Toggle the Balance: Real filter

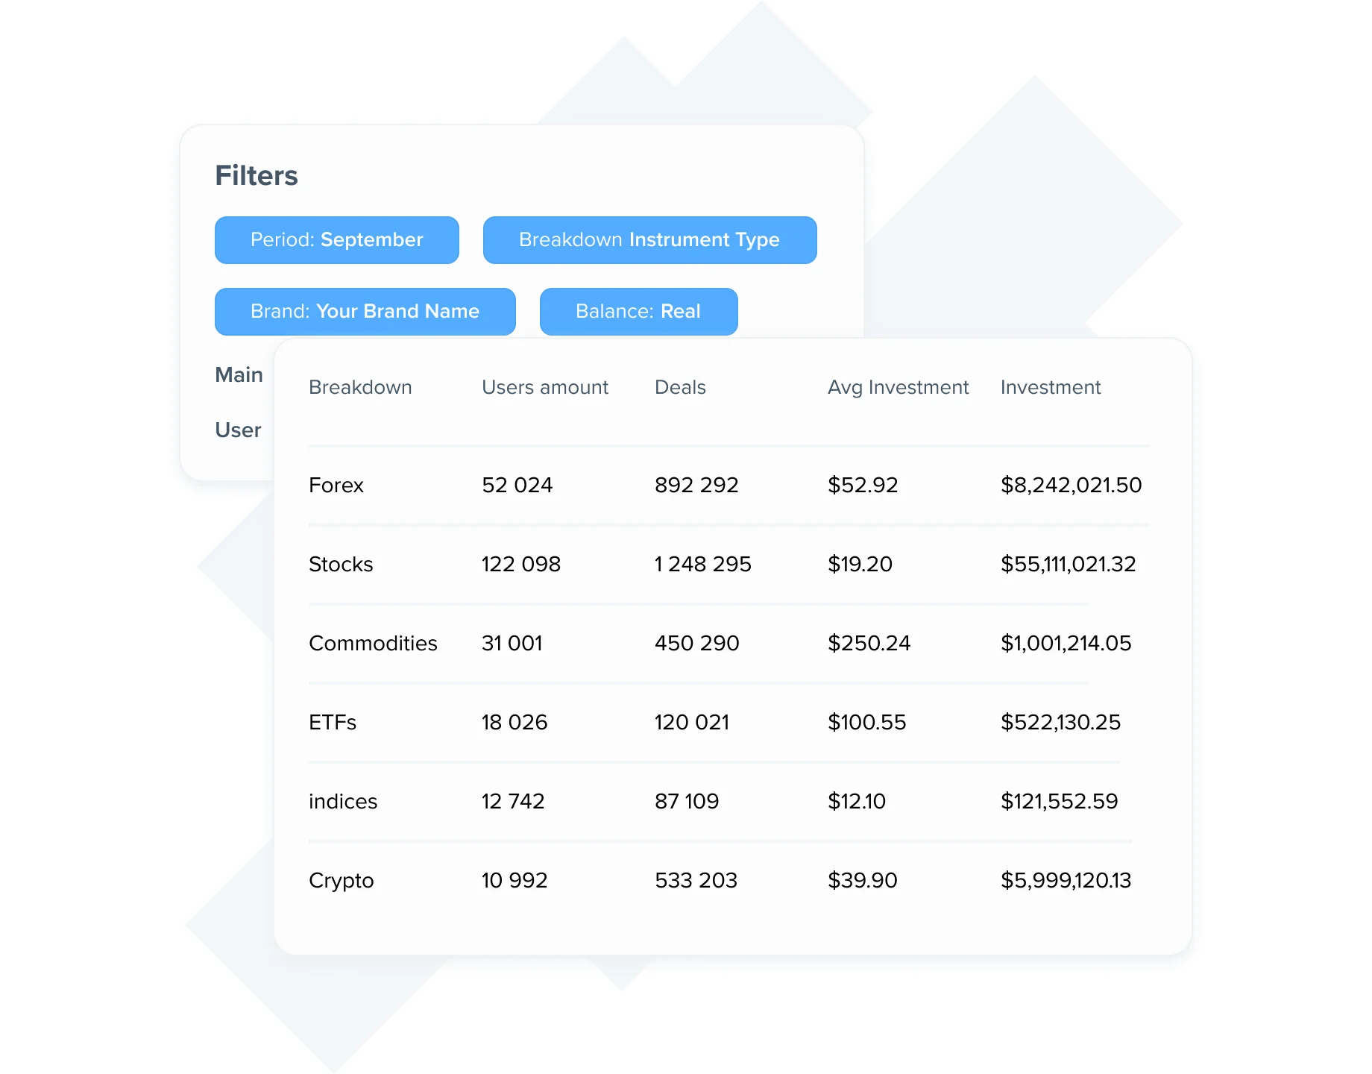click(638, 311)
